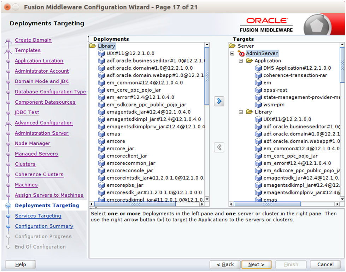Click the Deployments pane scroll down arrow

coord(207,199)
